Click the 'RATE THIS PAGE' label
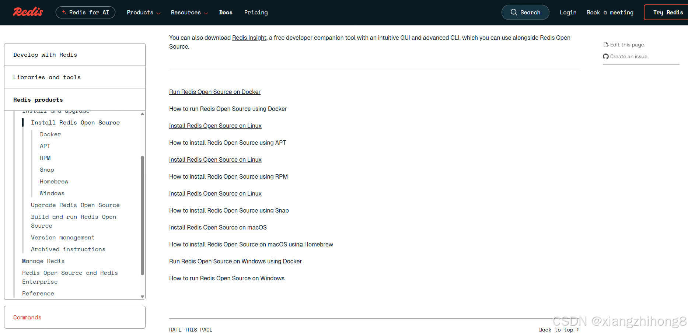The height and width of the screenshot is (333, 688). [191, 330]
